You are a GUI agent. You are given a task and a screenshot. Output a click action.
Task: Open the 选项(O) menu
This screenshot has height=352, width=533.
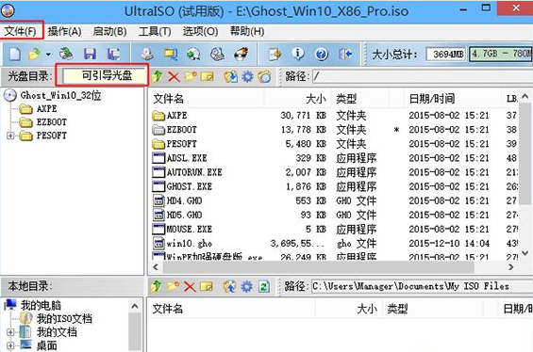pos(201,32)
